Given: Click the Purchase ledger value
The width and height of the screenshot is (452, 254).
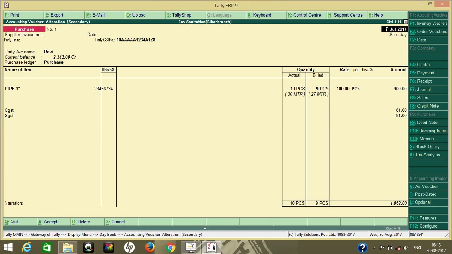Looking at the screenshot, I should pyautogui.click(x=54, y=62).
